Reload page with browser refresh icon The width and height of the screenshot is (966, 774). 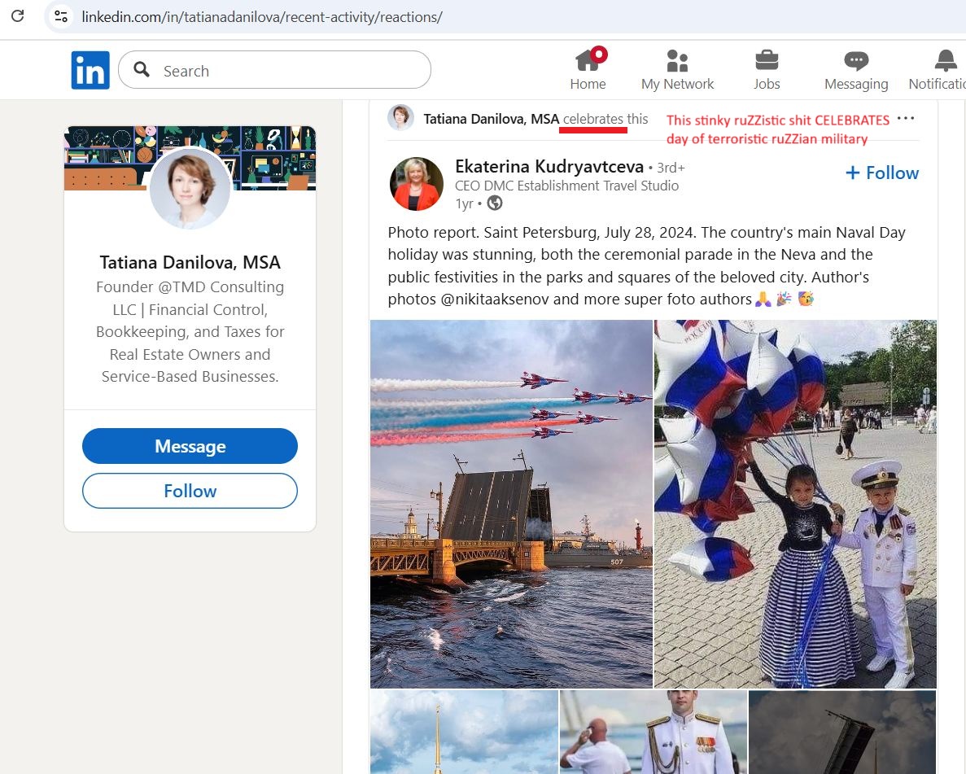(17, 16)
